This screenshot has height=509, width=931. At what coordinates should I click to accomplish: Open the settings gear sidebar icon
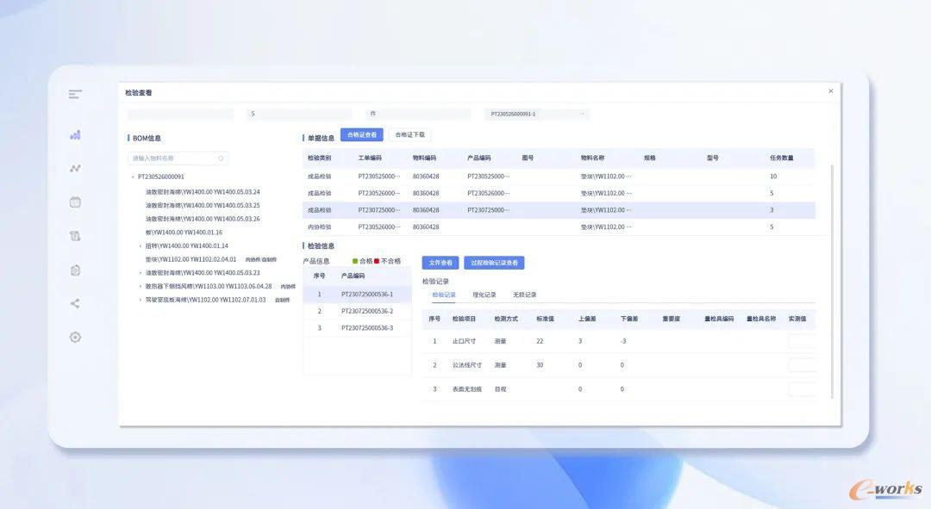75,337
